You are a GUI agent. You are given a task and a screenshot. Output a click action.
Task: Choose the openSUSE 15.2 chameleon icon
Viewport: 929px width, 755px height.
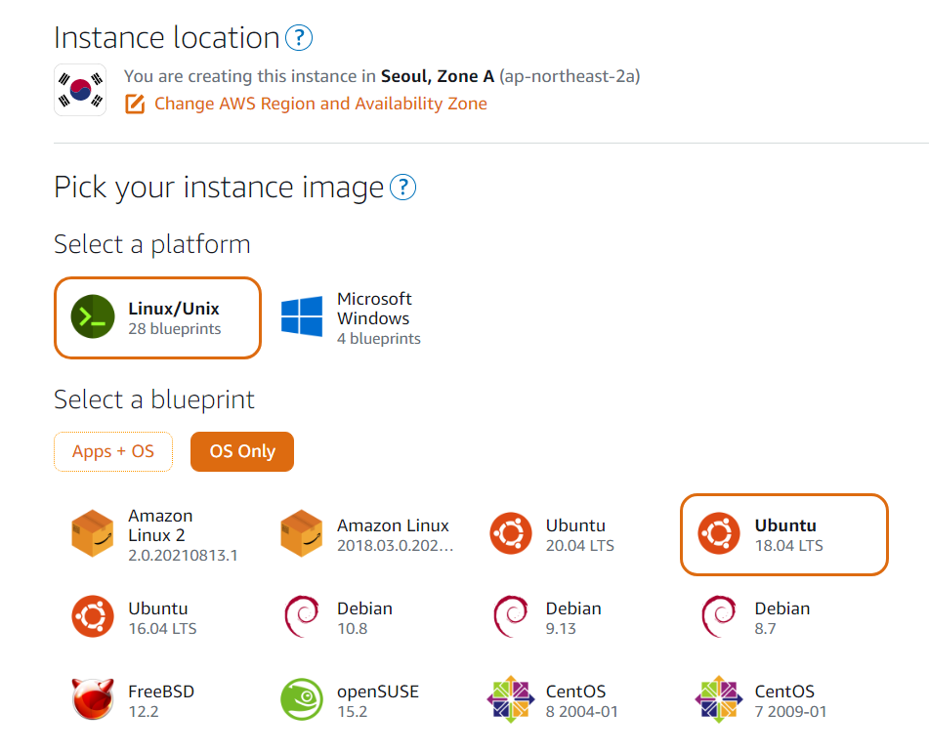[302, 699]
